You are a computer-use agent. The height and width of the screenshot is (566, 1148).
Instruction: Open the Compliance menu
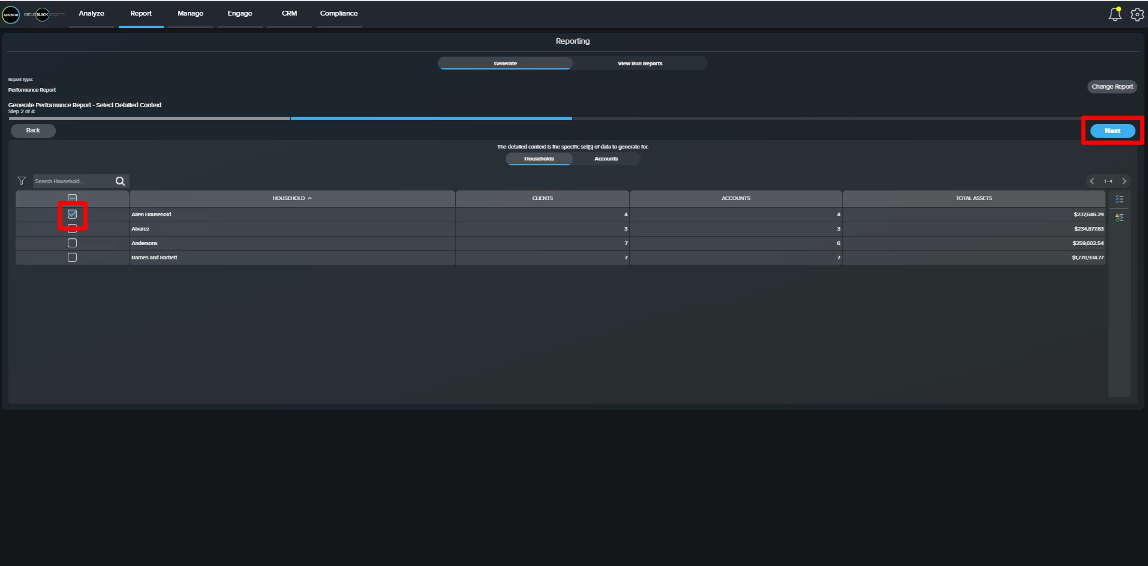tap(339, 13)
